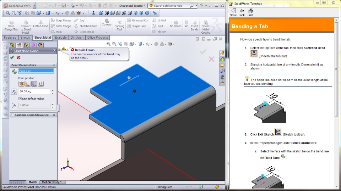Toggle Use default radius checkbox
Image resolution: width=341 pixels, height=191 pixels.
20,99
